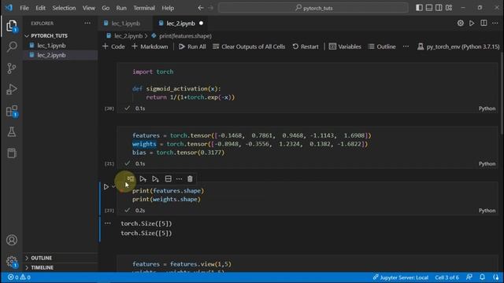Image resolution: width=504 pixels, height=283 pixels.
Task: Click the feedback icon in status bar
Action: [x=469, y=277]
